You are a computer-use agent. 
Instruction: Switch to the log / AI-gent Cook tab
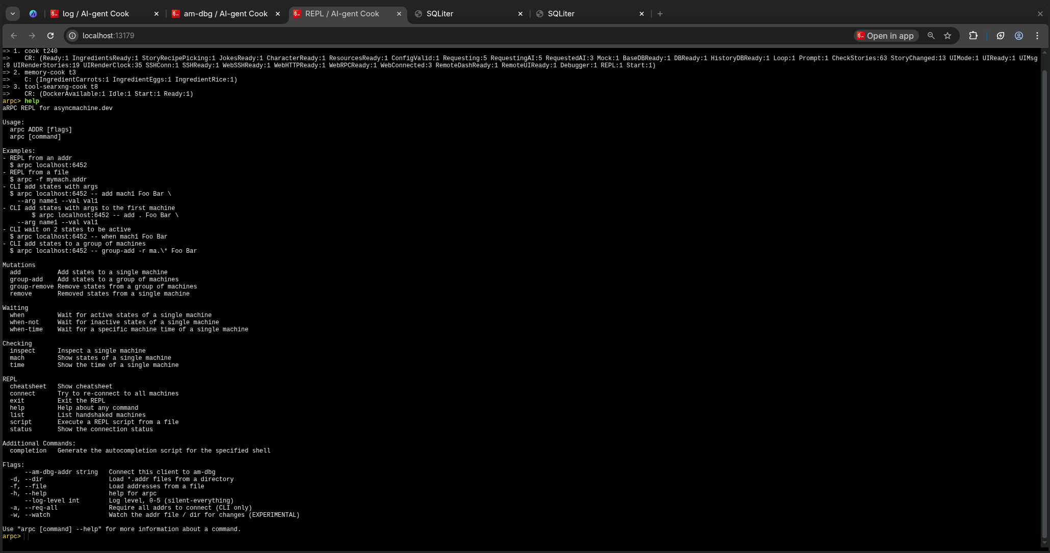(x=95, y=14)
